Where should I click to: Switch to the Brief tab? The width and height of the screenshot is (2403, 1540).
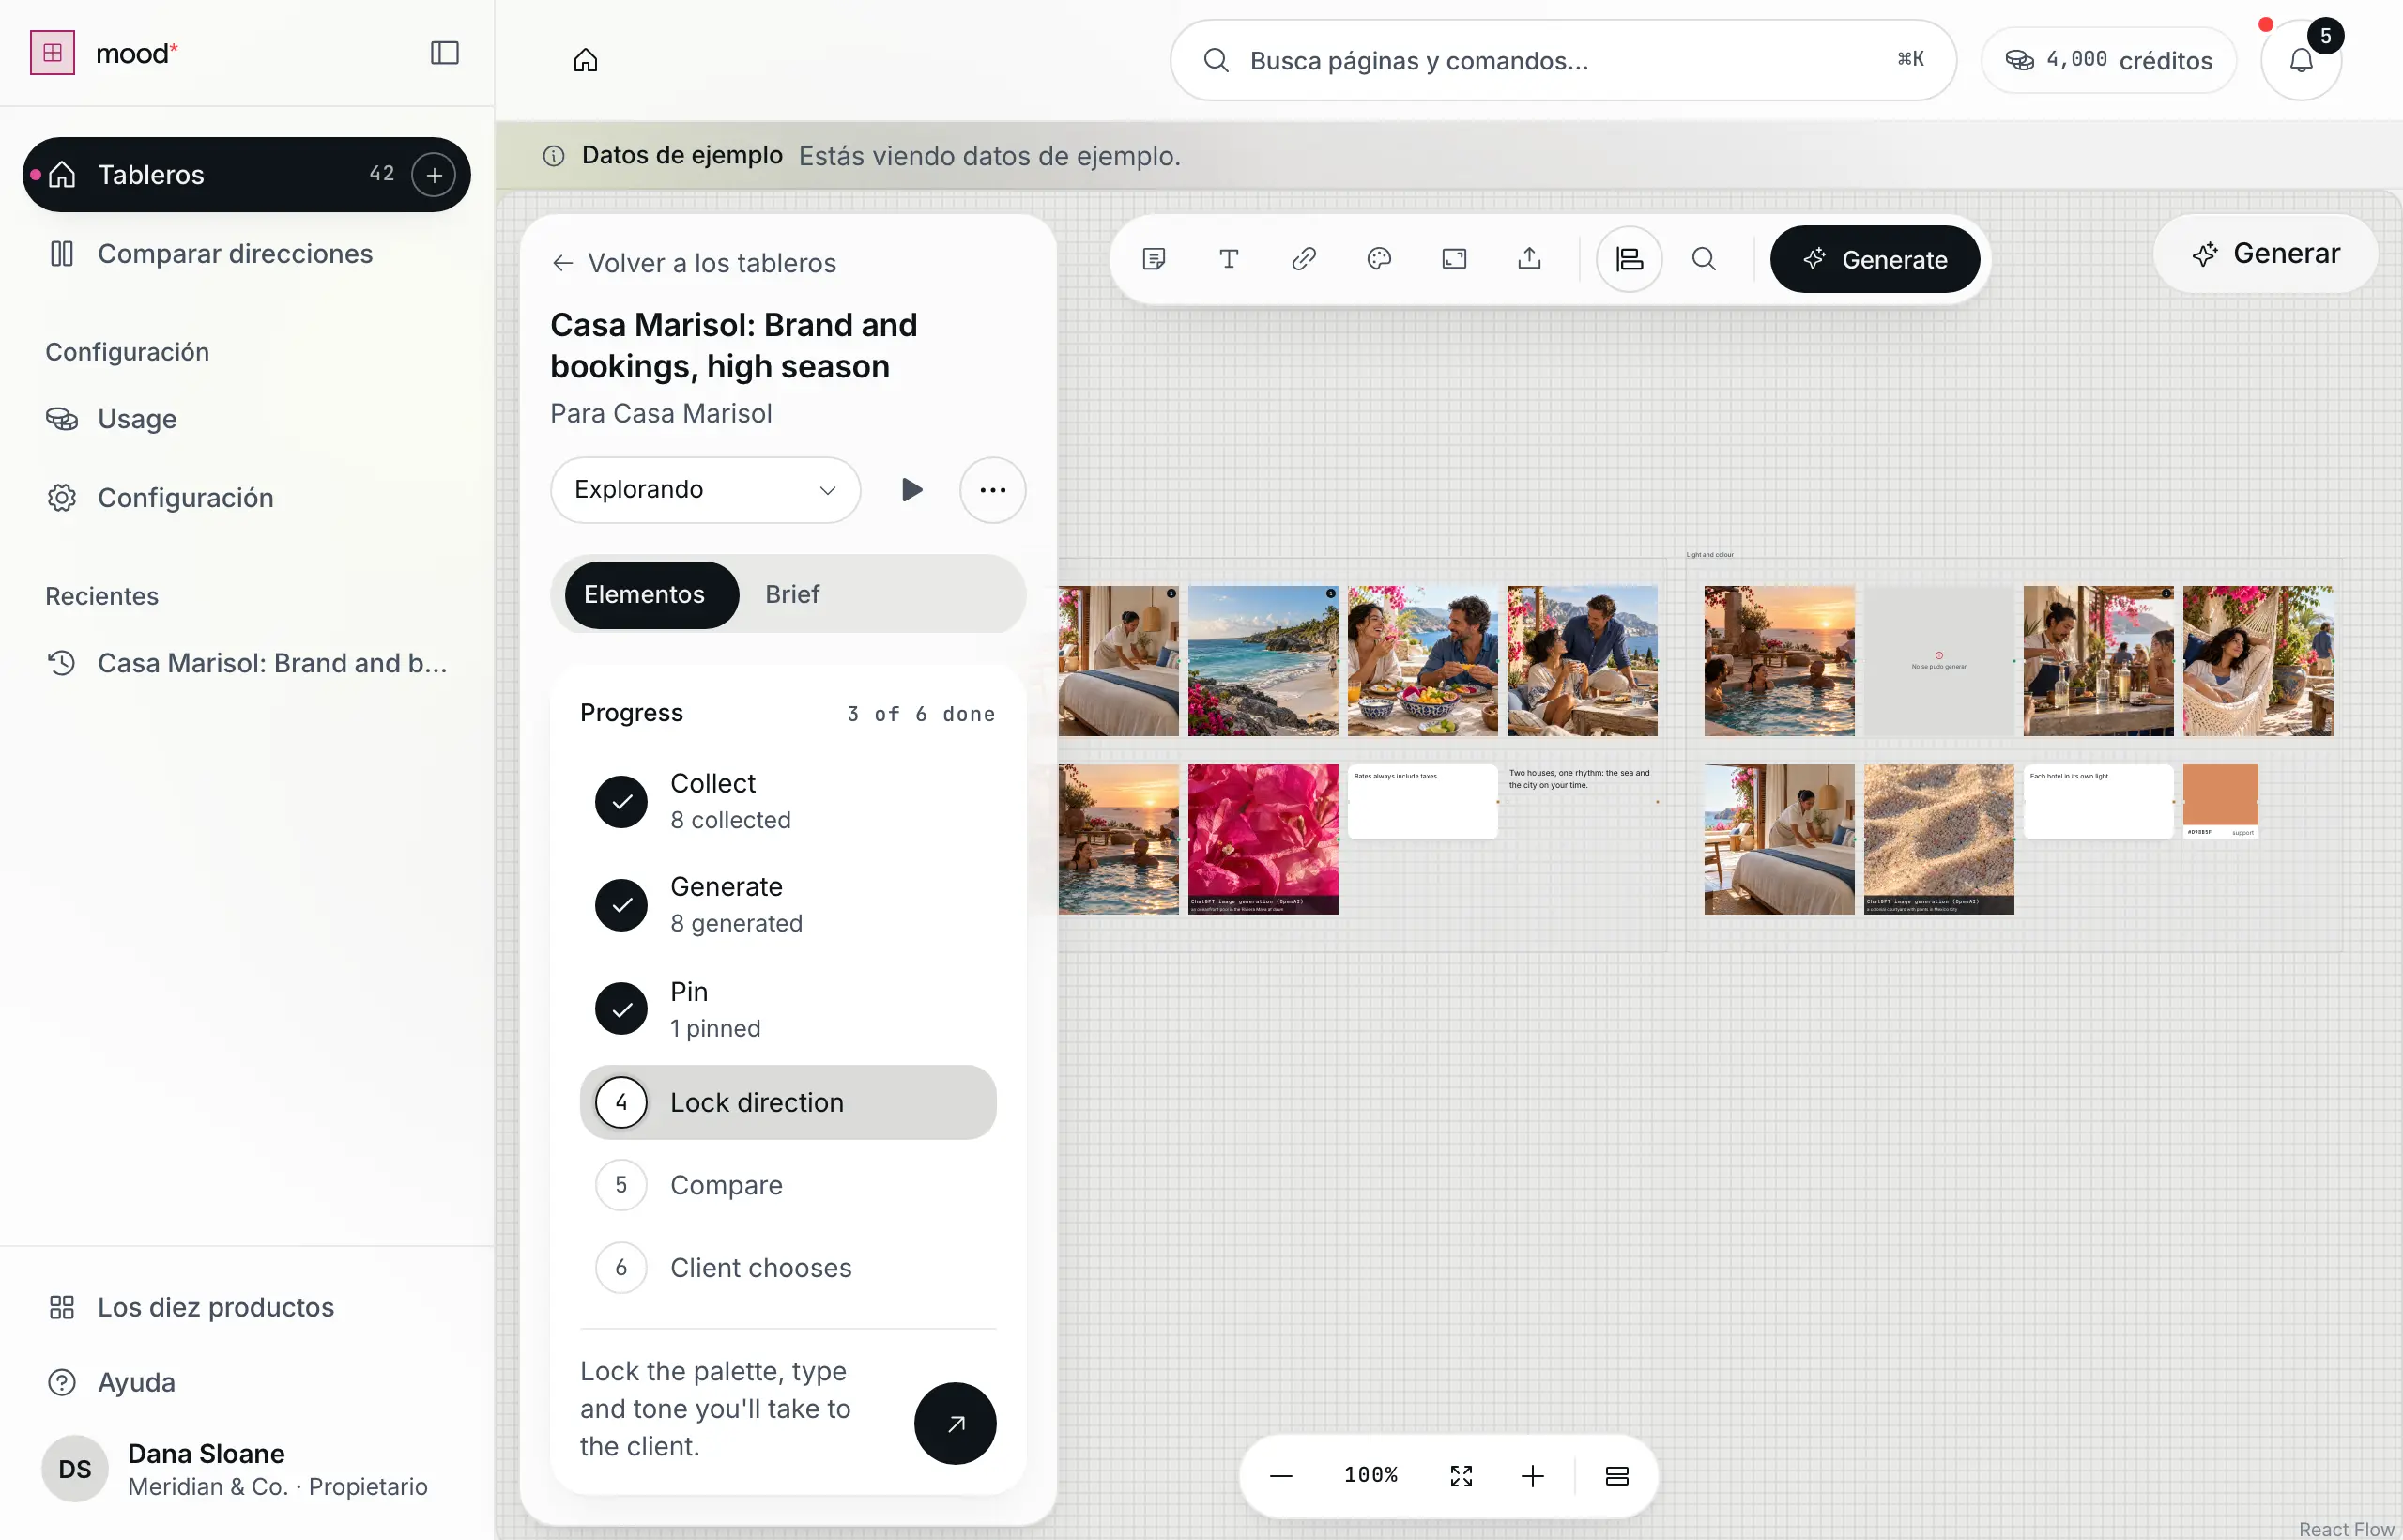(x=791, y=595)
